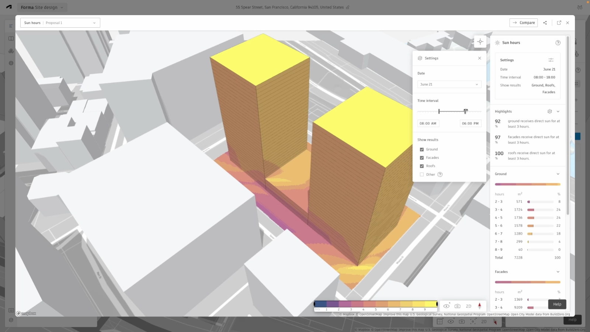Viewport: 590px width, 332px height.
Task: Click the 06:00 PM end time field
Action: coord(470,124)
